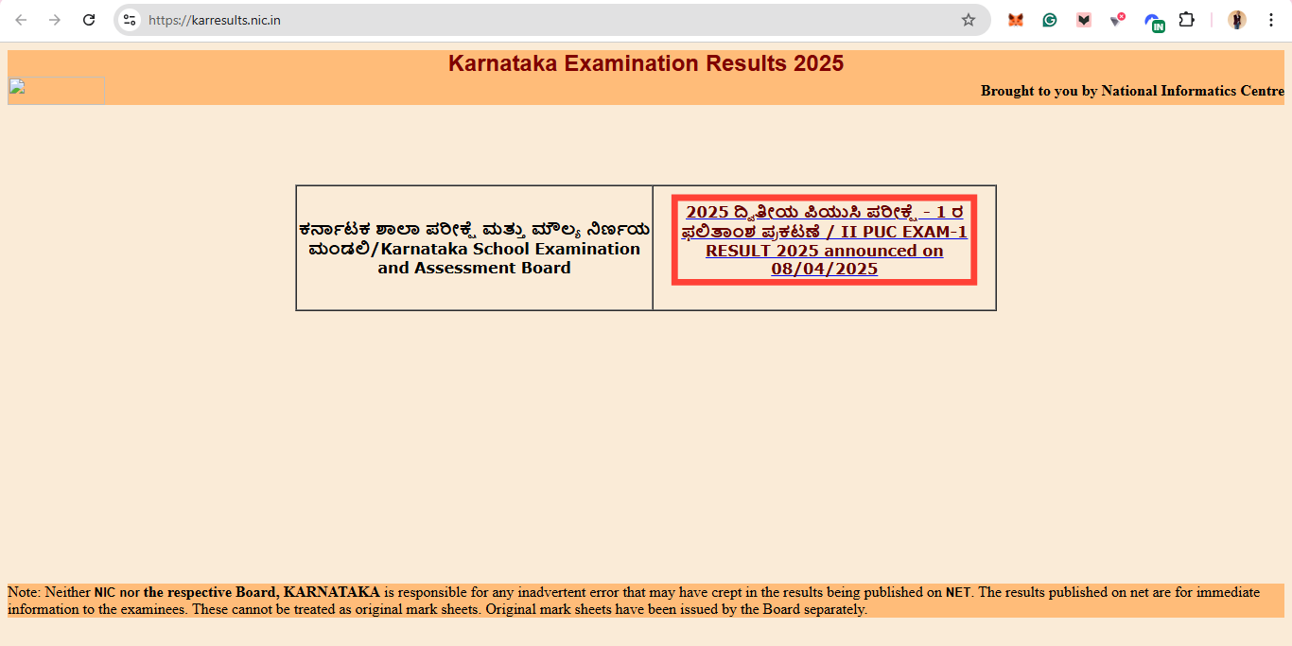This screenshot has width=1292, height=646.
Task: Click the browser forward arrow
Action: 55,20
